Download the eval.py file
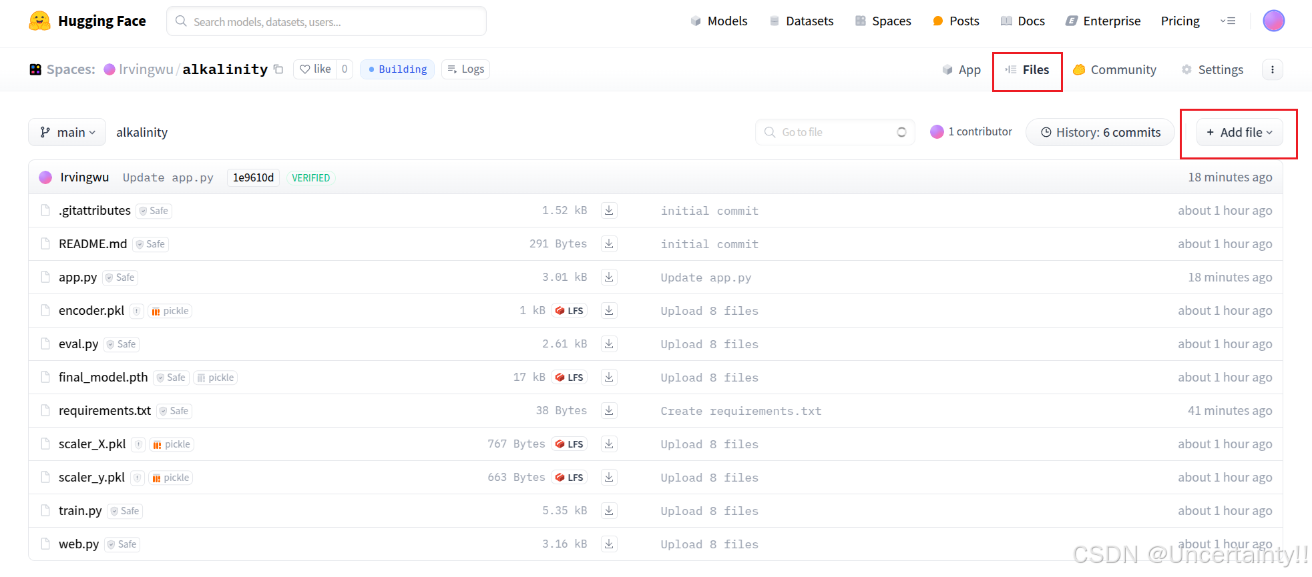 609,344
